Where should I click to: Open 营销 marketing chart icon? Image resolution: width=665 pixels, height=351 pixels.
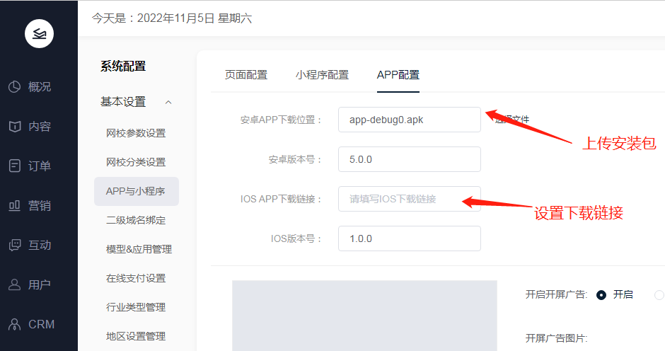(15, 206)
